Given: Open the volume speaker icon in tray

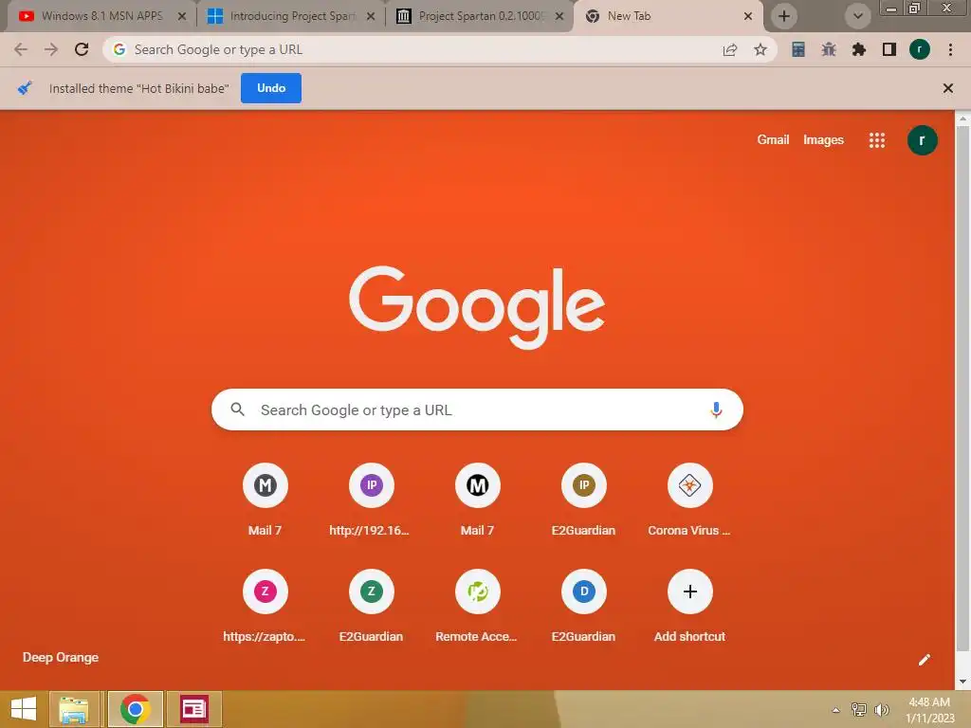Looking at the screenshot, I should (881, 709).
